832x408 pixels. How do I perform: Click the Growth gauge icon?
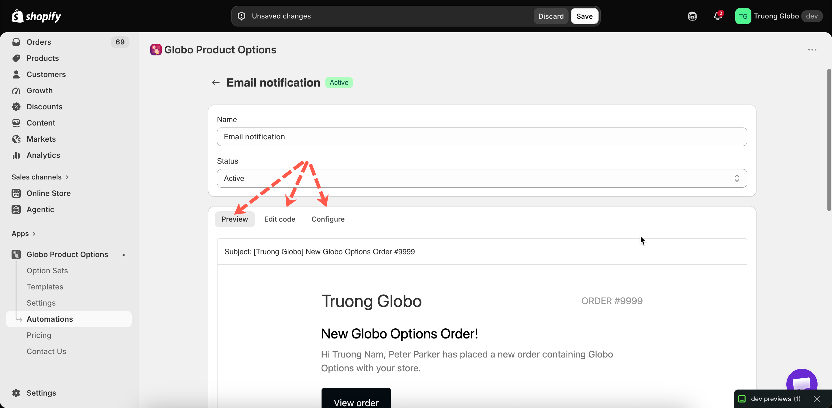click(16, 91)
